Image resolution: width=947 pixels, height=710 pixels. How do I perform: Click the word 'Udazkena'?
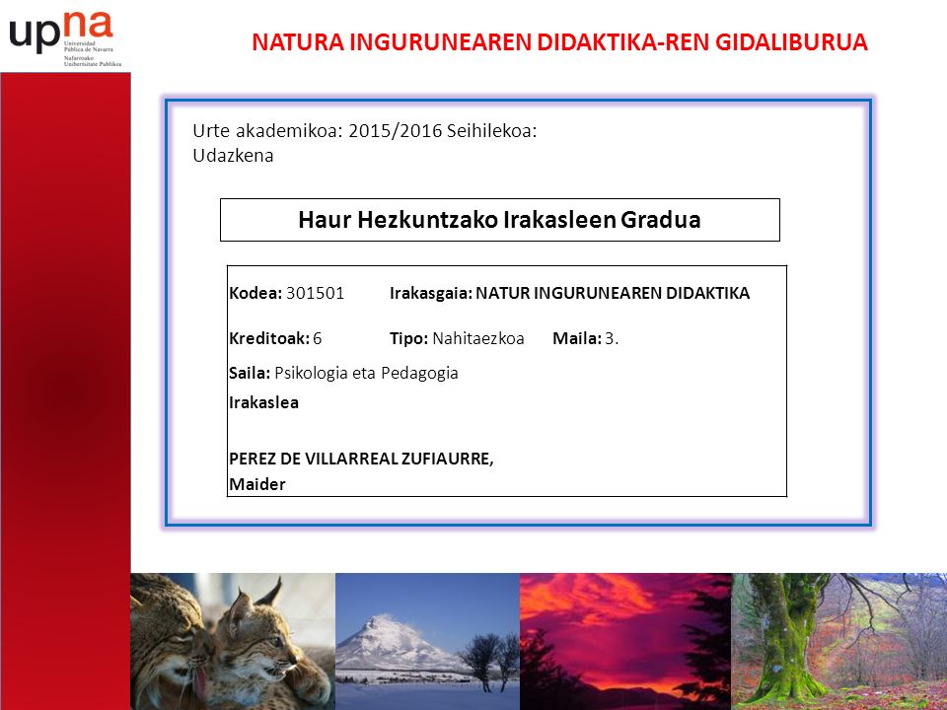pos(233,156)
